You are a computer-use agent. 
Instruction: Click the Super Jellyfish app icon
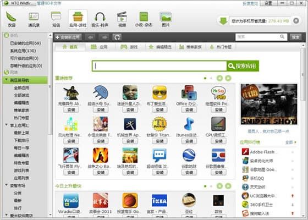click(x=101, y=93)
